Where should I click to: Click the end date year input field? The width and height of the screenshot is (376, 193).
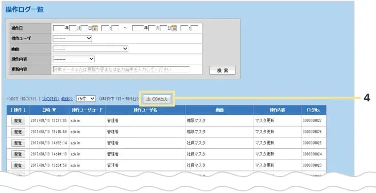[138, 28]
